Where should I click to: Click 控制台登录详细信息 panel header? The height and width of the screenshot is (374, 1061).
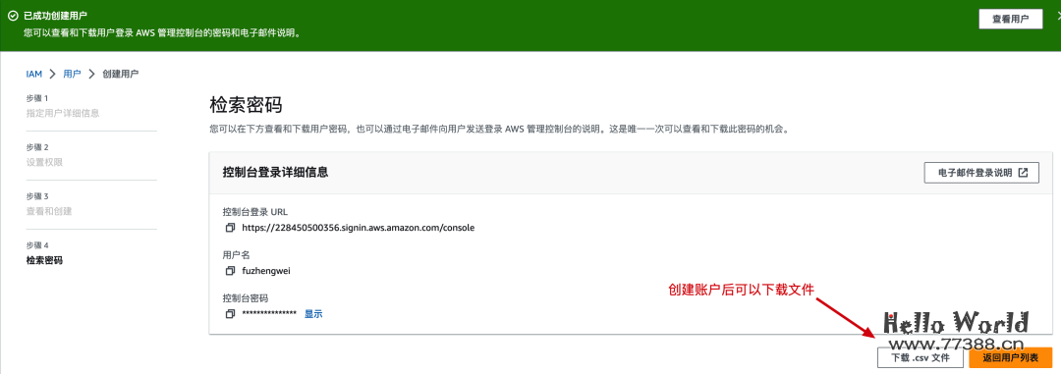tap(275, 173)
